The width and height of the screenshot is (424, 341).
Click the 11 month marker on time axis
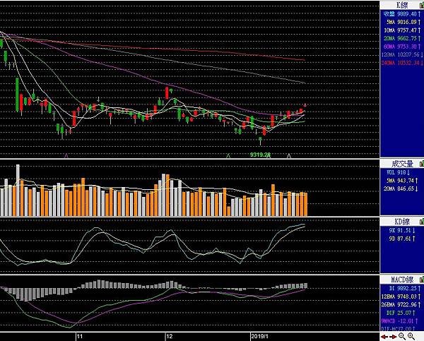(79, 336)
